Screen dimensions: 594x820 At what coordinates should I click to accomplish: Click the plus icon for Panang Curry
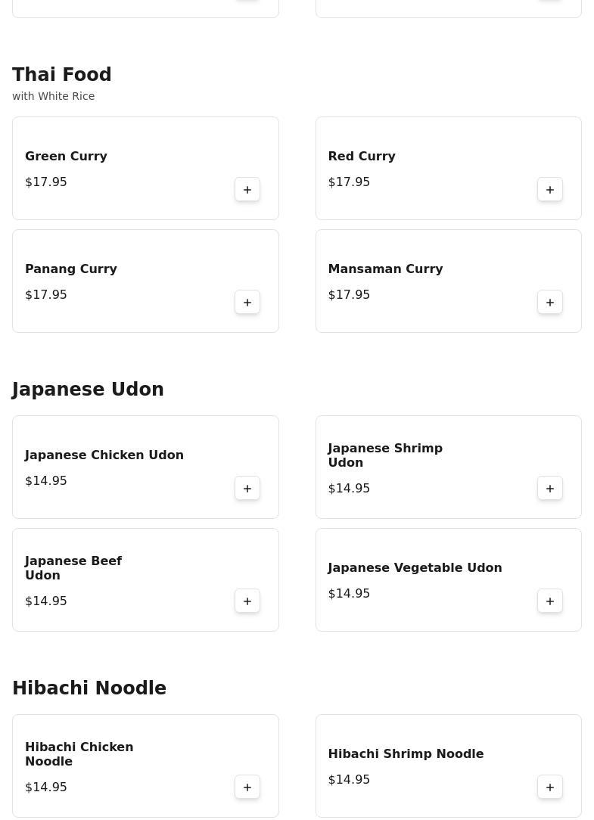pos(247,302)
